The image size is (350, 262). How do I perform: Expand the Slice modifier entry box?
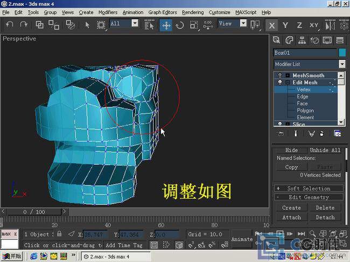(x=288, y=124)
